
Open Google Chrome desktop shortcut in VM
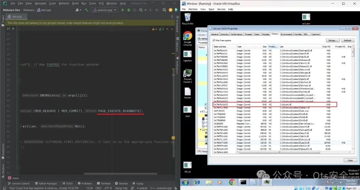point(188,39)
